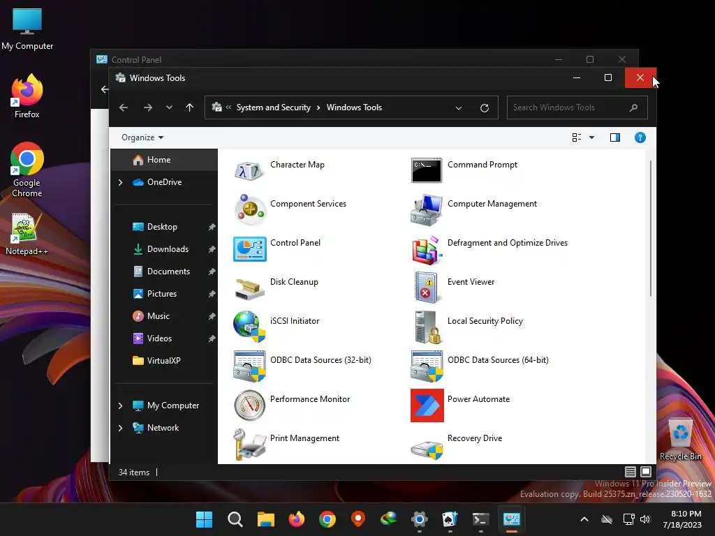Select the Google Chrome desktop shortcut
715x536 pixels.
click(27, 170)
